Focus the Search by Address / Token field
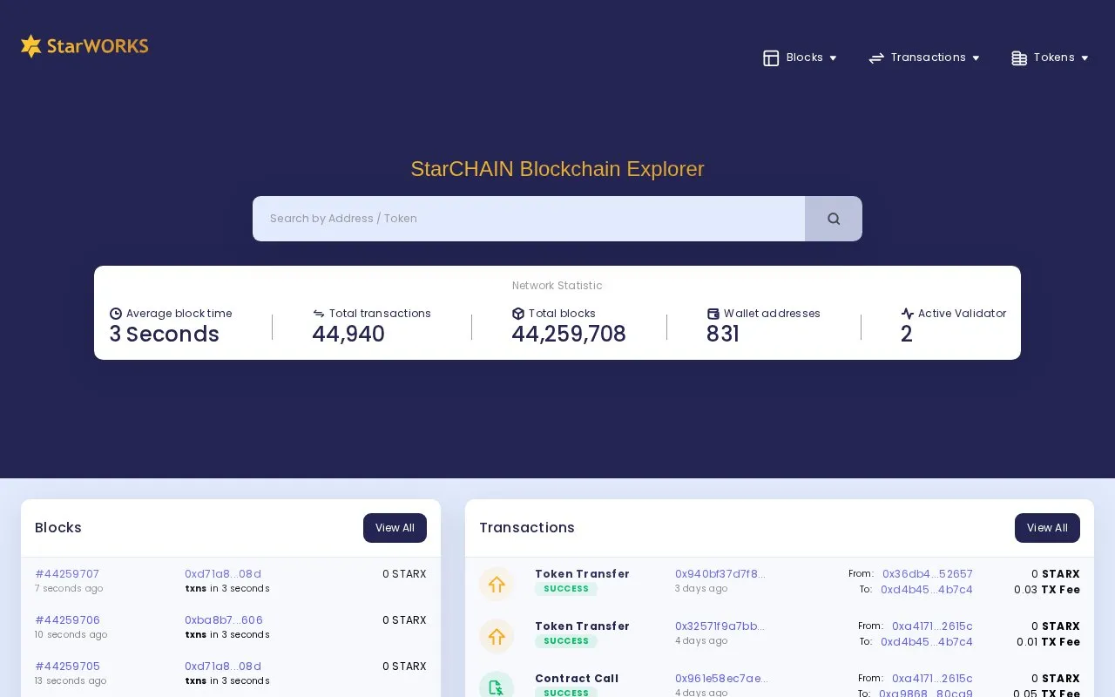This screenshot has width=1115, height=697. click(529, 219)
